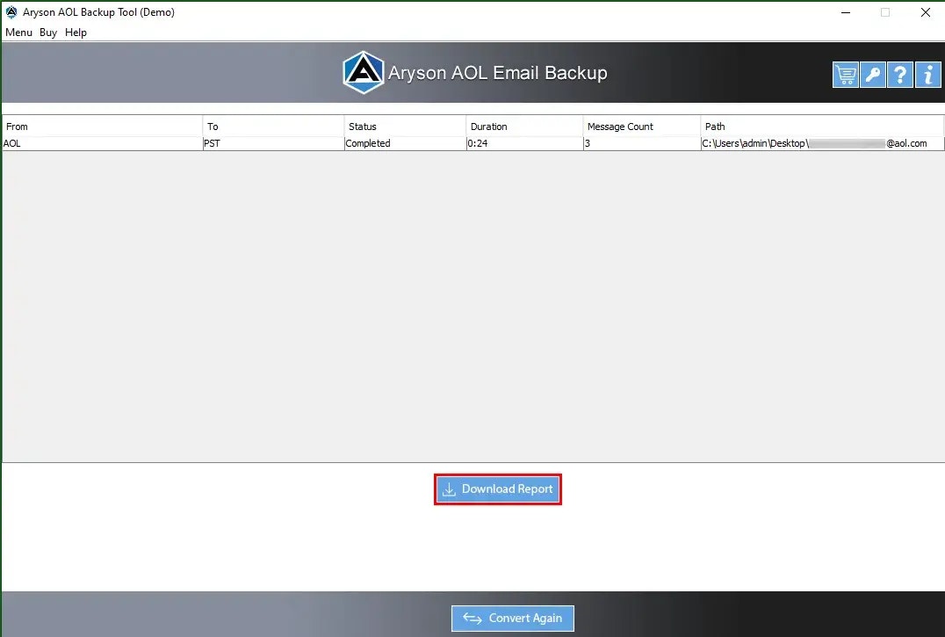Click the message count value 3
The width and height of the screenshot is (945, 637).
(x=642, y=143)
